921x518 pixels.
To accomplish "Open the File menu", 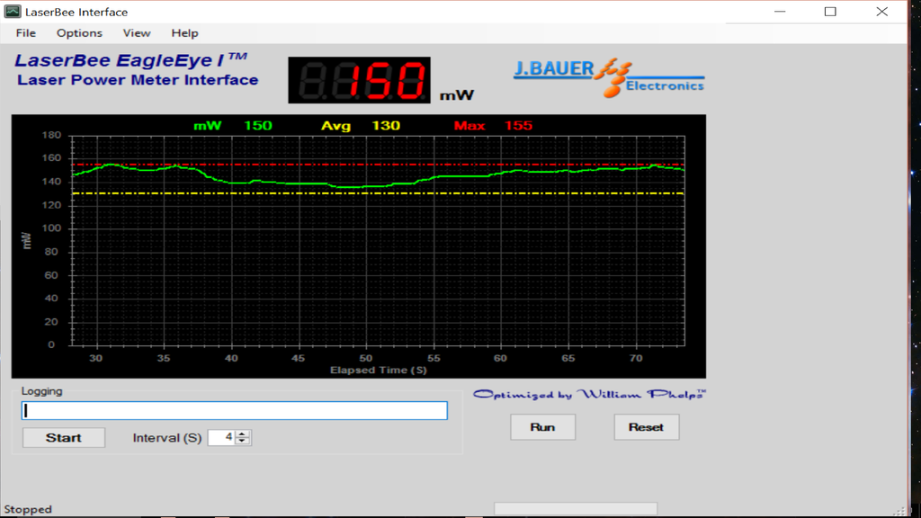I will point(26,33).
